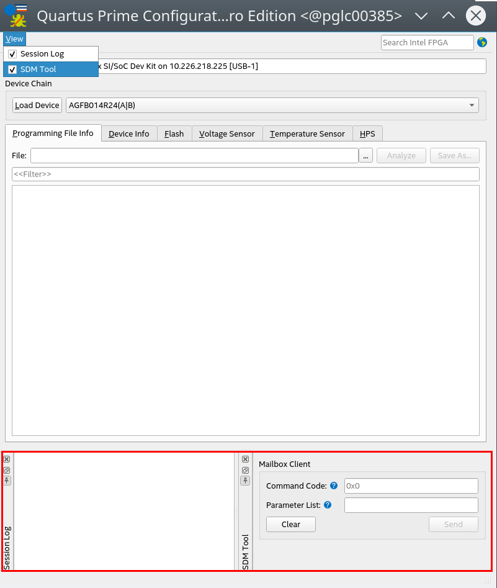Click the Send button
This screenshot has width=497, height=588.
coord(454,524)
